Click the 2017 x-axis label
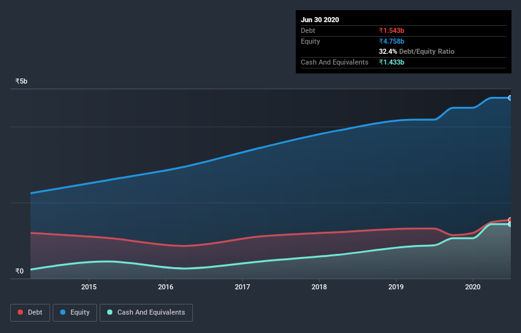The width and height of the screenshot is (521, 333). 242,287
